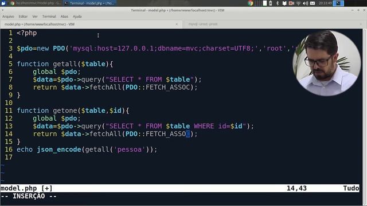The height and width of the screenshot is (206, 367).
Task: Open the Terminal menu
Action: coord(49,17)
